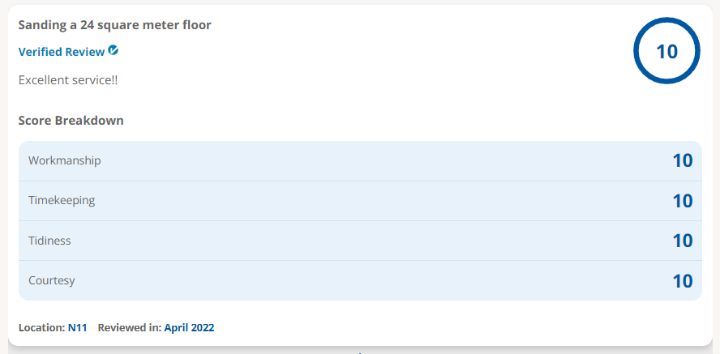Click the Reviewed in label text
Image resolution: width=720 pixels, height=354 pixels.
130,328
